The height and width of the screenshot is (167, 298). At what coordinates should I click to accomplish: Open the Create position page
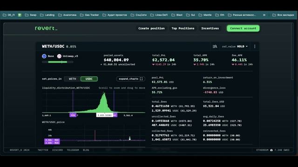[151, 28]
